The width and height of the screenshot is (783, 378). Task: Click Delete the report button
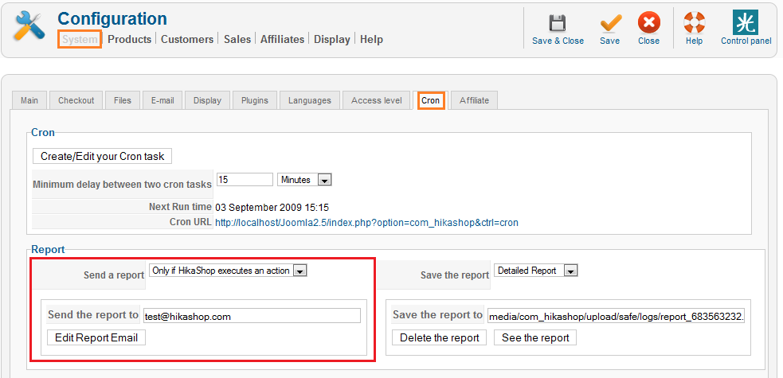(440, 337)
